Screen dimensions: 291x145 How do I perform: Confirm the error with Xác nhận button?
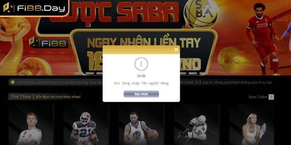click(141, 94)
